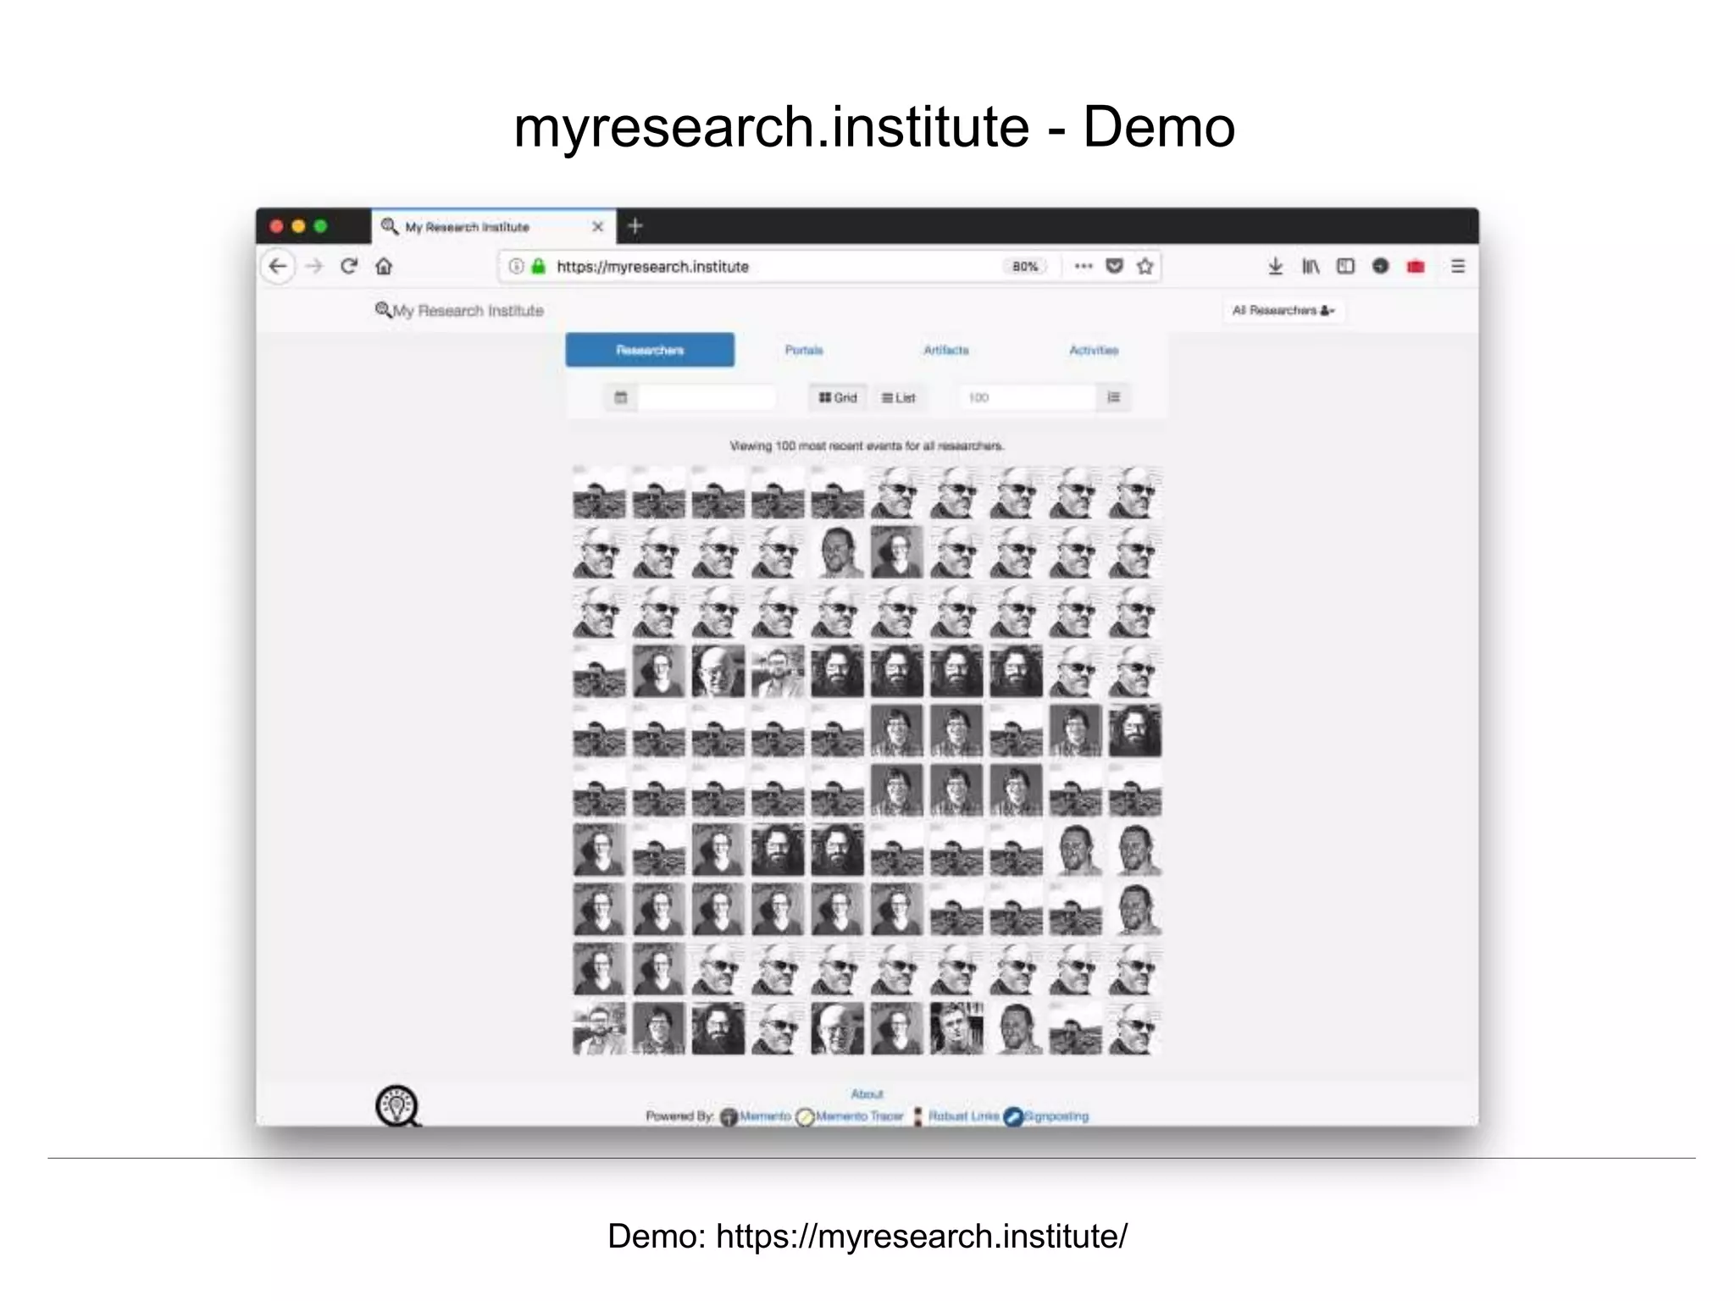This screenshot has width=1735, height=1301.
Task: Open the Signposting text link
Action: (x=1056, y=1116)
